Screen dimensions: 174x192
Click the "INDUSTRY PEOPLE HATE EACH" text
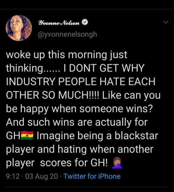tap(81, 82)
